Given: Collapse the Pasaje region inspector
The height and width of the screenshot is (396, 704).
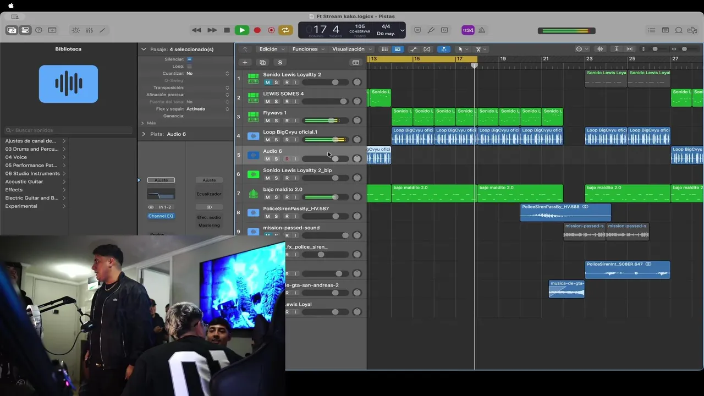Looking at the screenshot, I should click(144, 49).
